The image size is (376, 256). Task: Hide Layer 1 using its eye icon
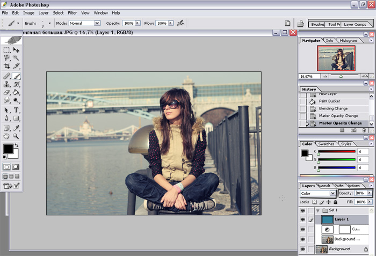(302, 220)
